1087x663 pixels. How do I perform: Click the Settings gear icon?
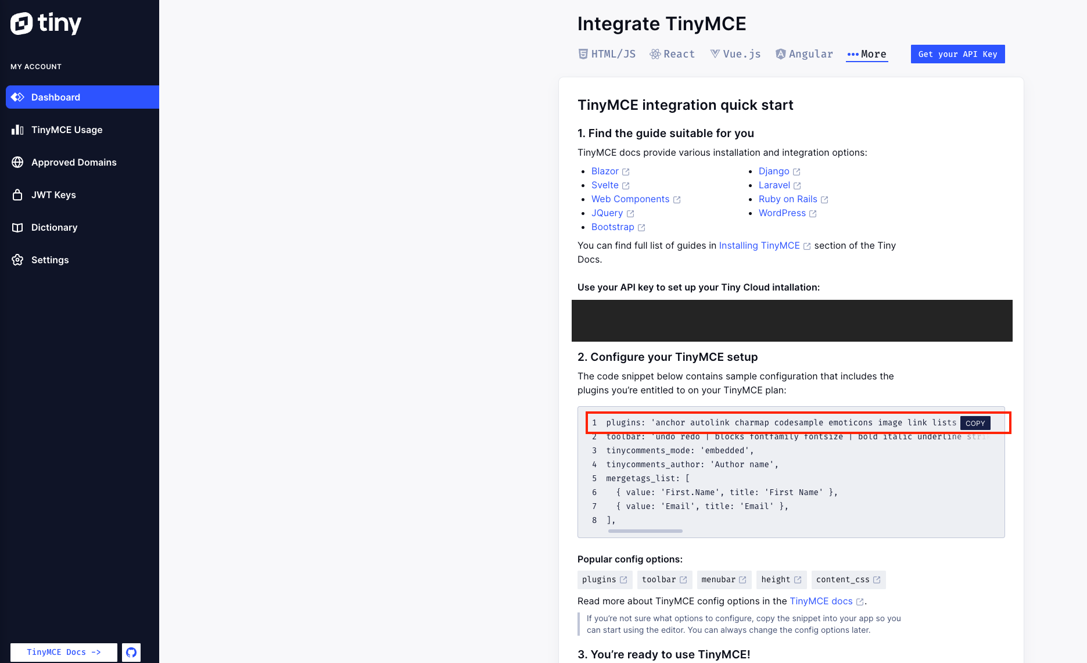pos(17,260)
